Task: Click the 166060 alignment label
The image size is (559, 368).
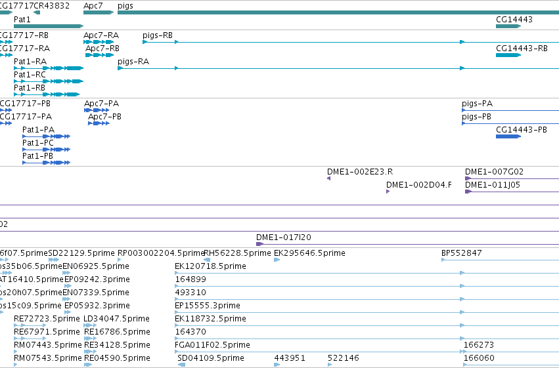Action: pyautogui.click(x=479, y=358)
